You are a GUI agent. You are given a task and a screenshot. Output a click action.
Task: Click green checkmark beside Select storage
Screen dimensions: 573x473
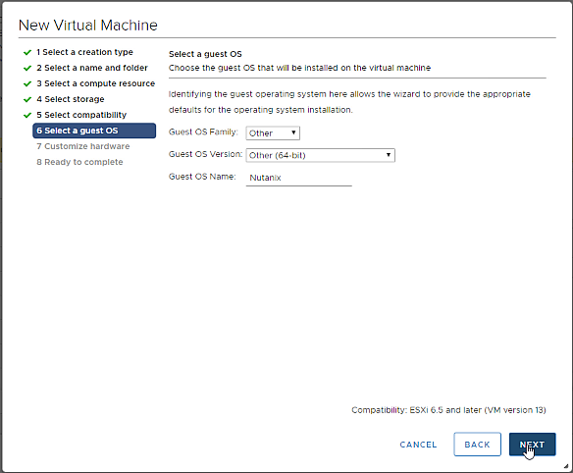(x=27, y=100)
